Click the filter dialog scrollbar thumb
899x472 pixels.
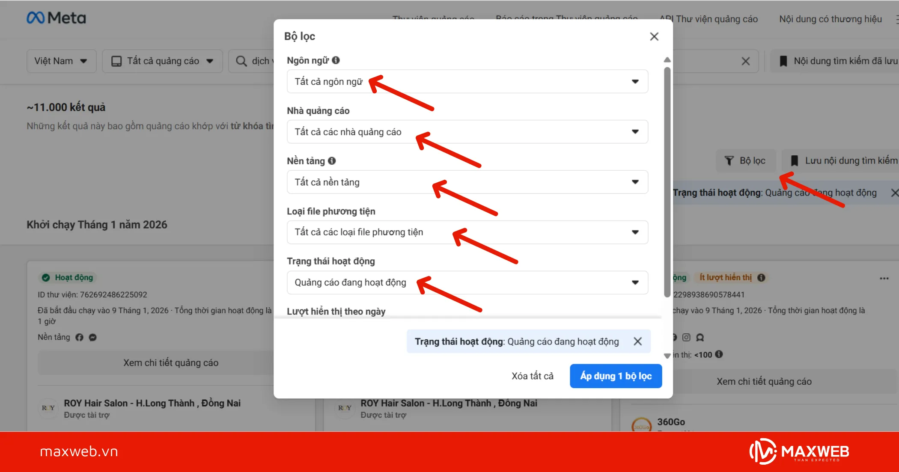point(667,182)
